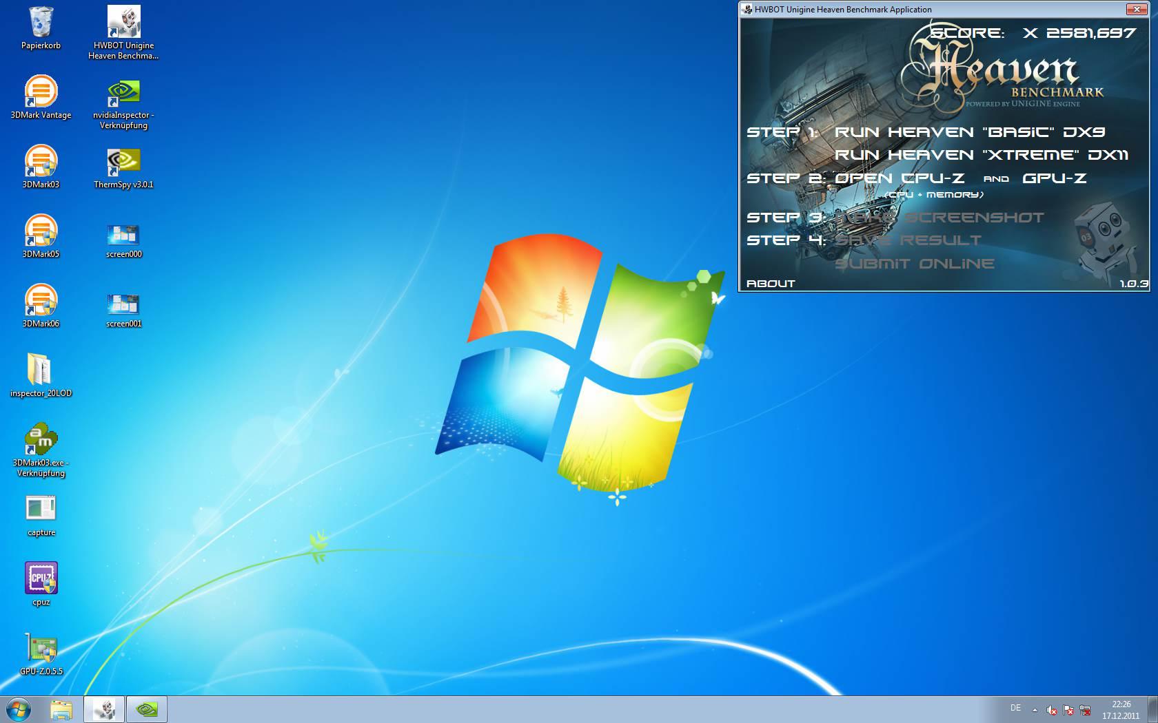Open GPU-Z from Step 2
1158x723 pixels.
[x=1055, y=178]
